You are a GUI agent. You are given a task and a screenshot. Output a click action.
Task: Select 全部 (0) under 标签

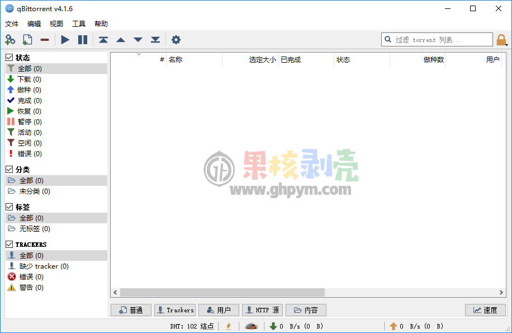coord(56,218)
